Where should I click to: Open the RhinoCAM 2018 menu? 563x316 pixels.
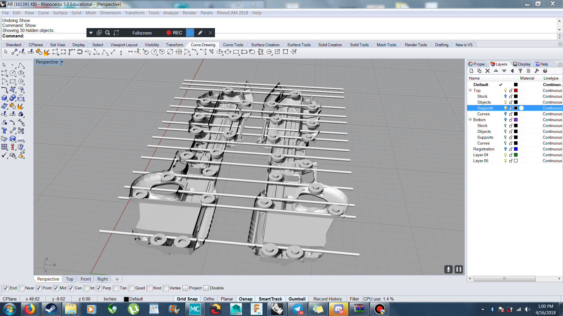click(232, 13)
